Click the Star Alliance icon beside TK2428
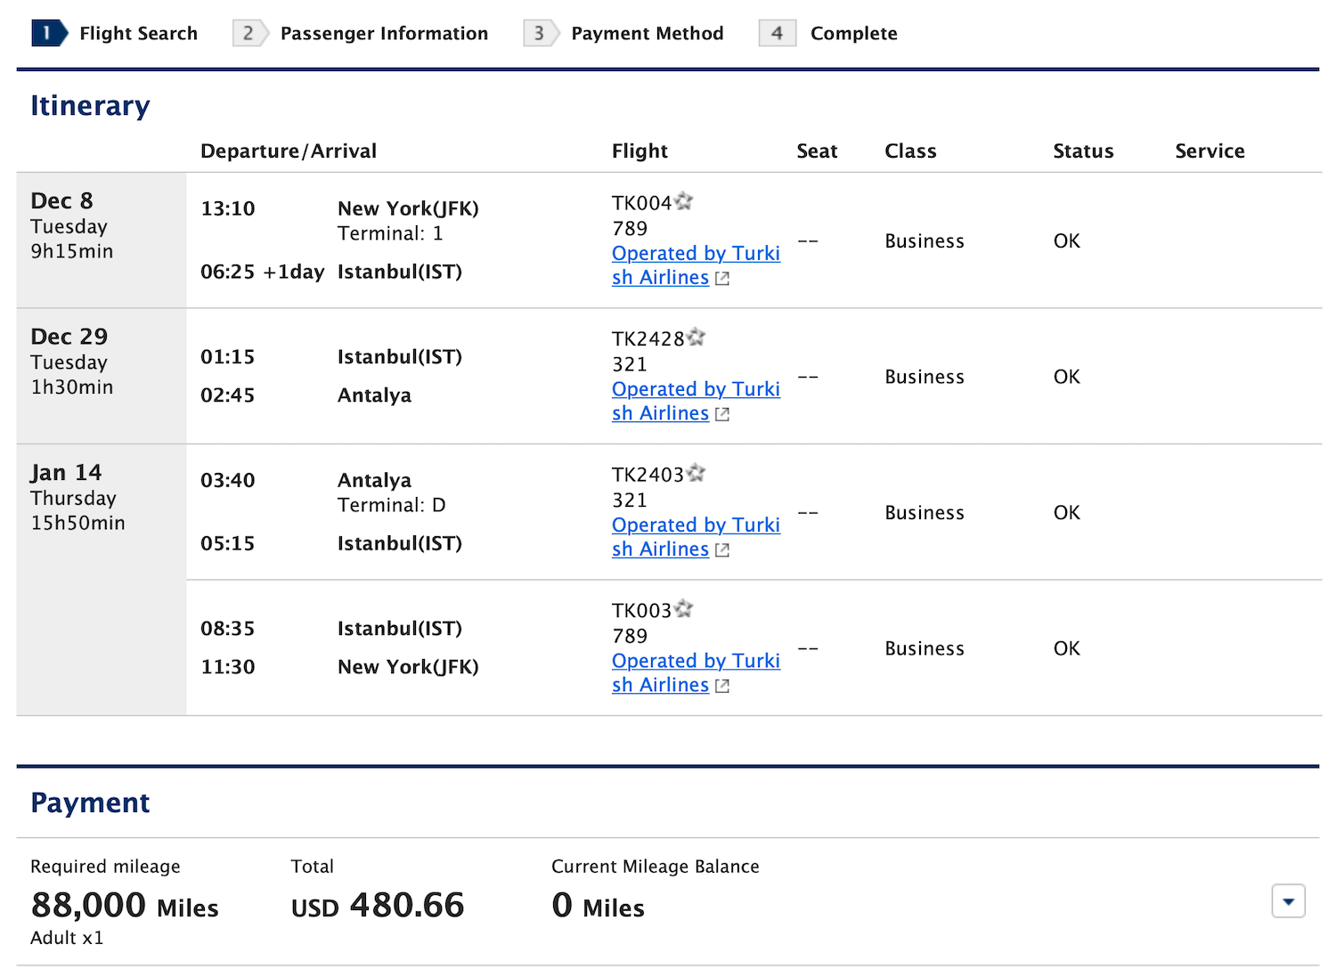Screen dimensions: 1336x977 click(697, 338)
